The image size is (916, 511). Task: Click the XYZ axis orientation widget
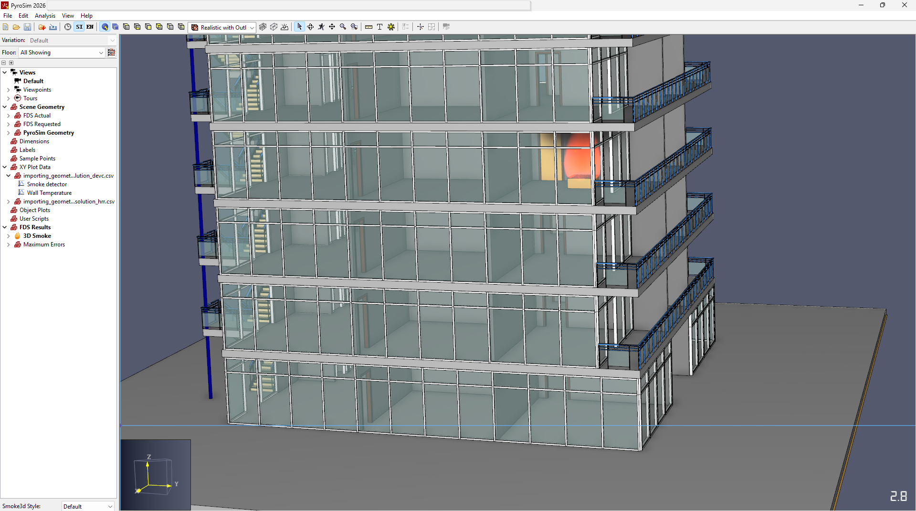pos(156,475)
